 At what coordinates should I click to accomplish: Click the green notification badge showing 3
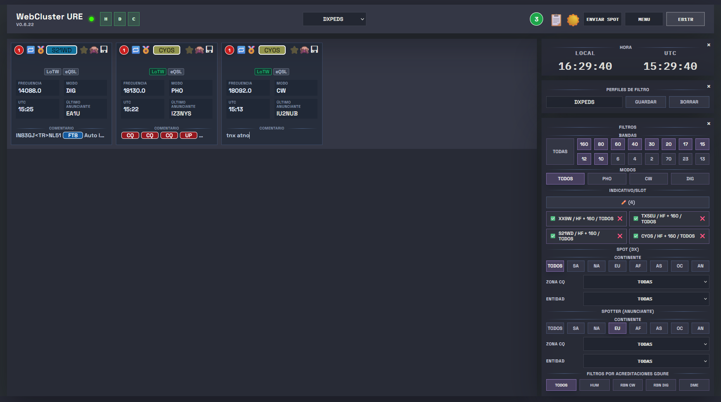(x=536, y=19)
